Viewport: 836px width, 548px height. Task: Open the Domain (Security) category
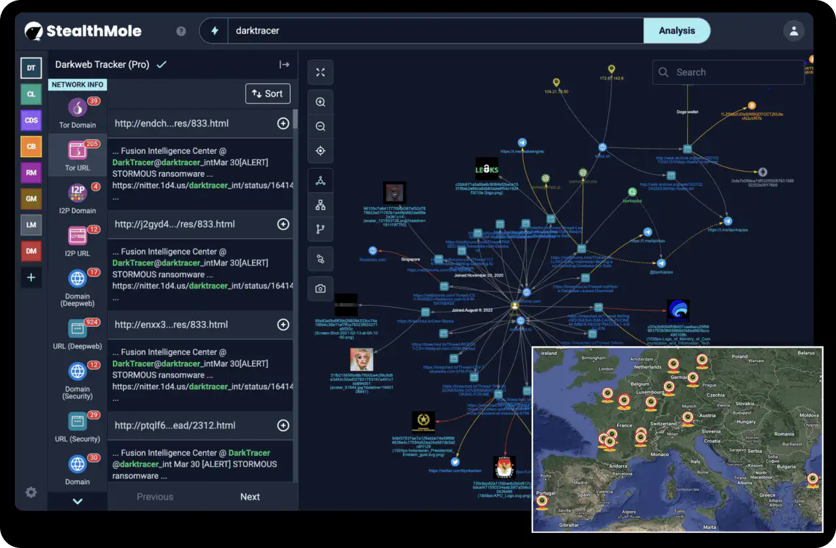pyautogui.click(x=78, y=380)
